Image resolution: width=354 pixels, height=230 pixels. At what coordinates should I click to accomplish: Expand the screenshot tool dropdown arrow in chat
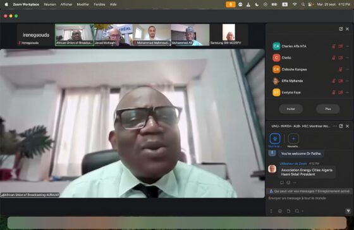302,211
